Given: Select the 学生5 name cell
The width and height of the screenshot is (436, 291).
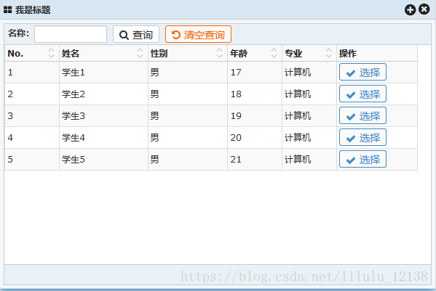Looking at the screenshot, I should click(x=103, y=160).
